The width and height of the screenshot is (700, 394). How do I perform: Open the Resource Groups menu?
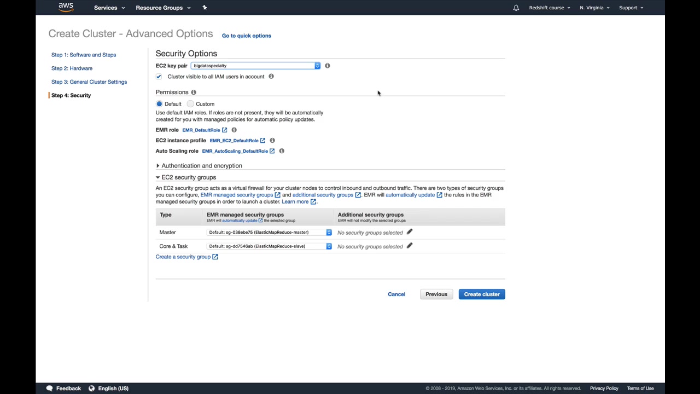pyautogui.click(x=163, y=8)
